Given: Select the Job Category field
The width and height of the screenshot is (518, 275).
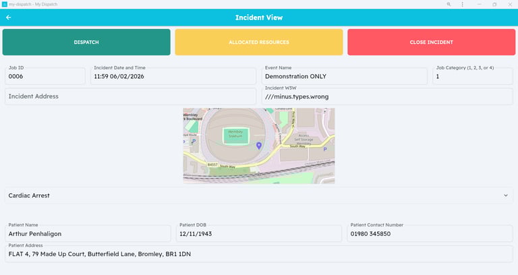Looking at the screenshot, I should click(472, 76).
